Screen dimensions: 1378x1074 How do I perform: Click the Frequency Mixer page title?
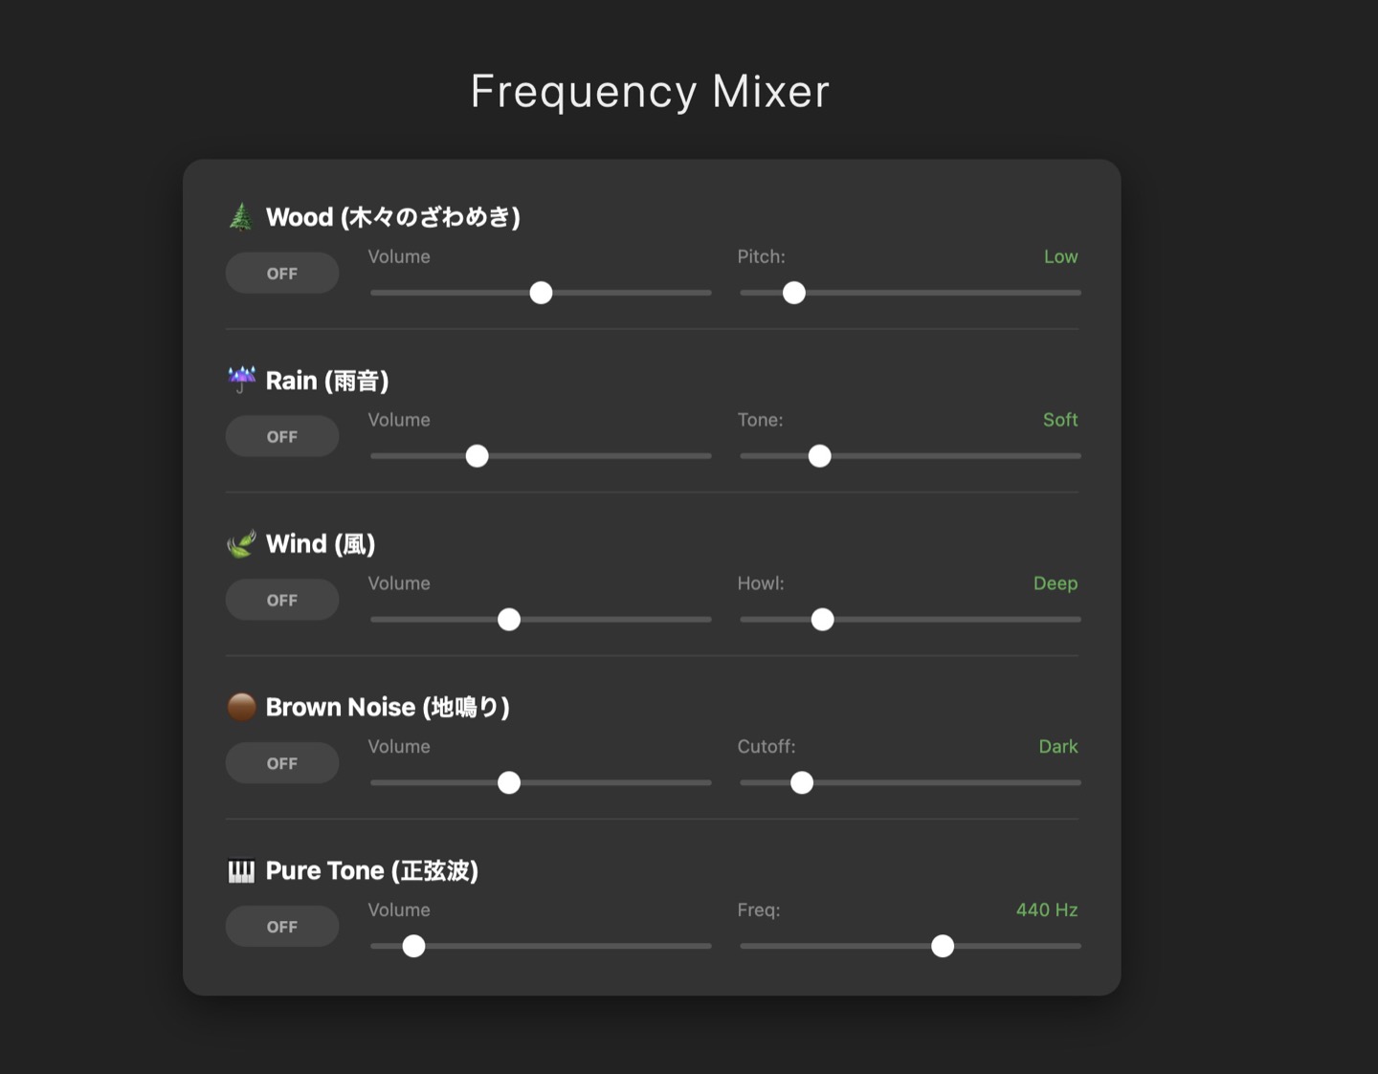pos(650,92)
